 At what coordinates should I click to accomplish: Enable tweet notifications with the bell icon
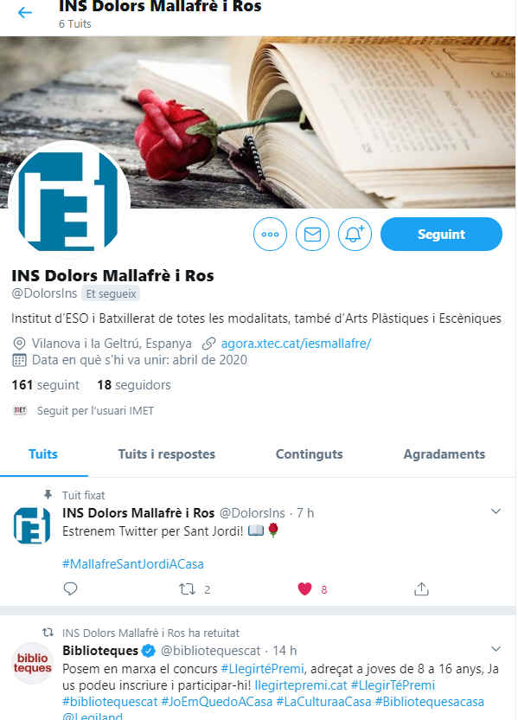(355, 235)
